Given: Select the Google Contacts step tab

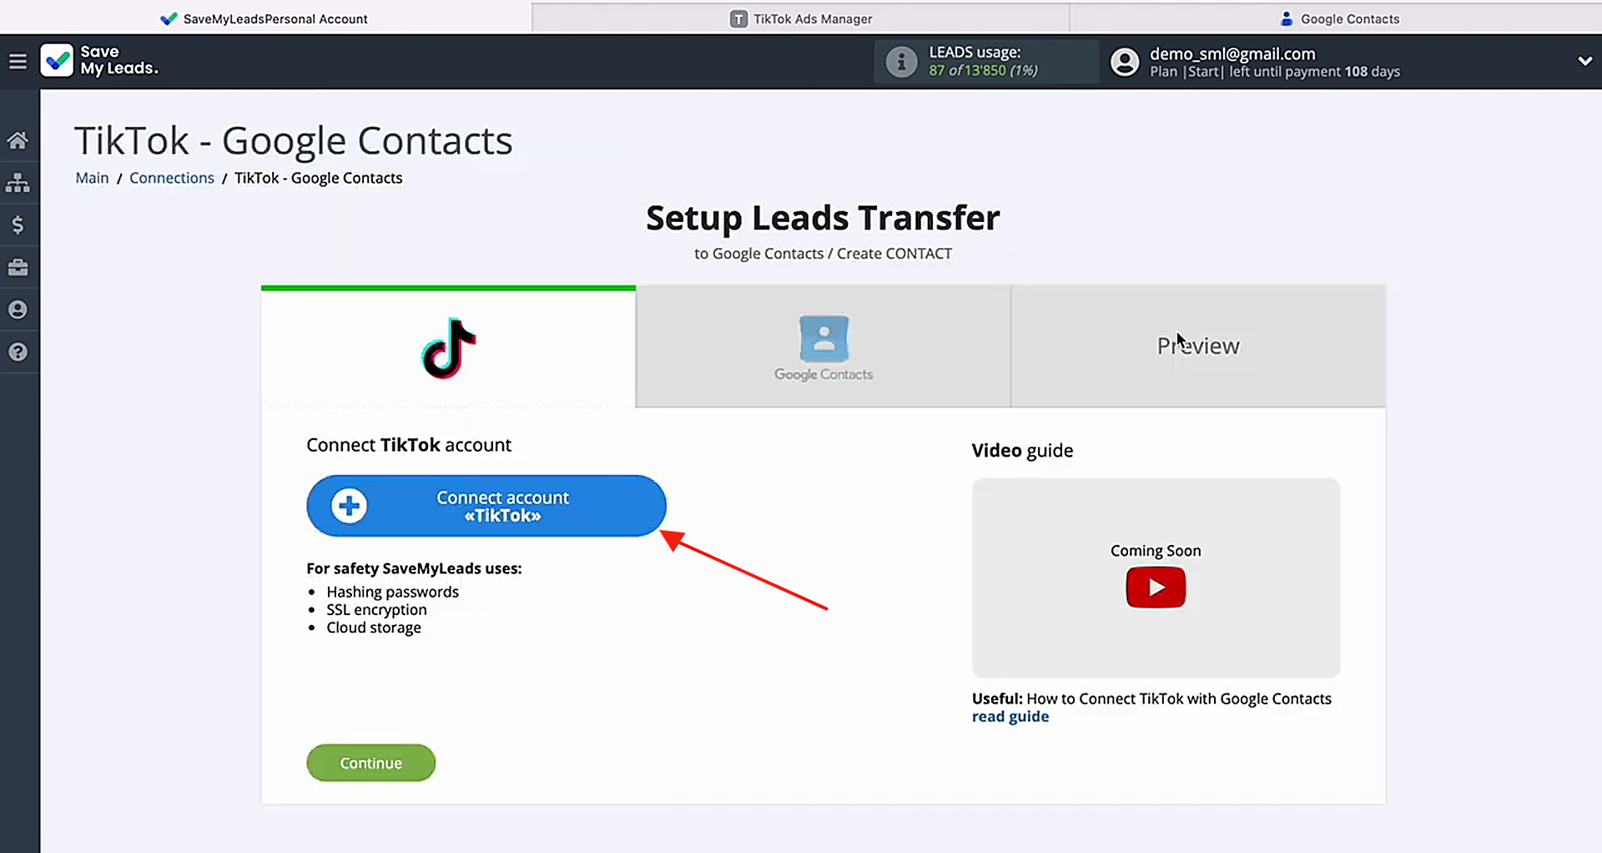Looking at the screenshot, I should tap(824, 346).
